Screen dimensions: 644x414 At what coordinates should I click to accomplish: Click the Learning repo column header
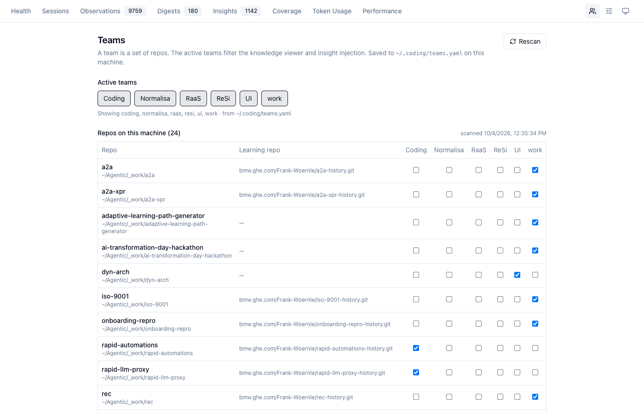click(x=259, y=150)
